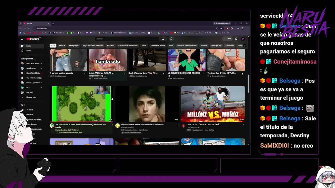Screen dimensions: 335x188
Task: Select the Thrillers de acción chip
Action: (x=158, y=45)
